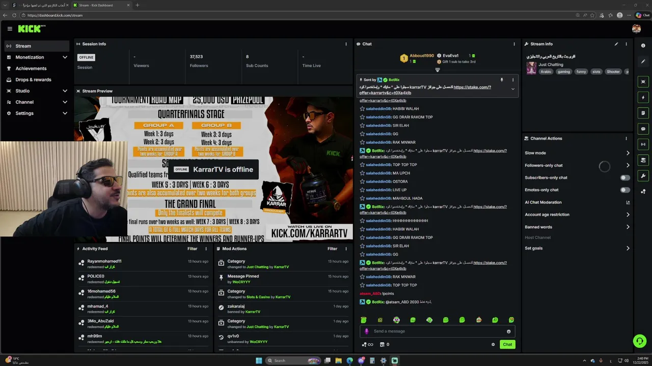
Task: Expand the Monetization sidebar section
Action: click(65, 57)
